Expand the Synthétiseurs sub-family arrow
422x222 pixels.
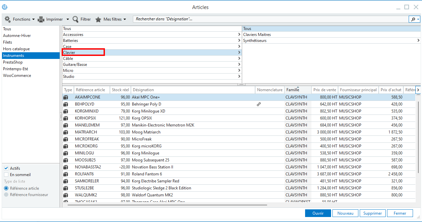click(419, 41)
